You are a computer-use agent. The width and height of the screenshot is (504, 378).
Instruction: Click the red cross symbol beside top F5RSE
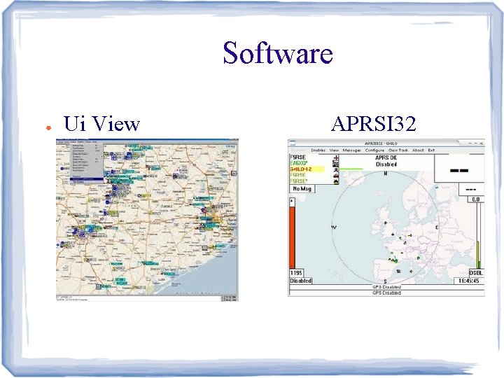[x=336, y=157]
